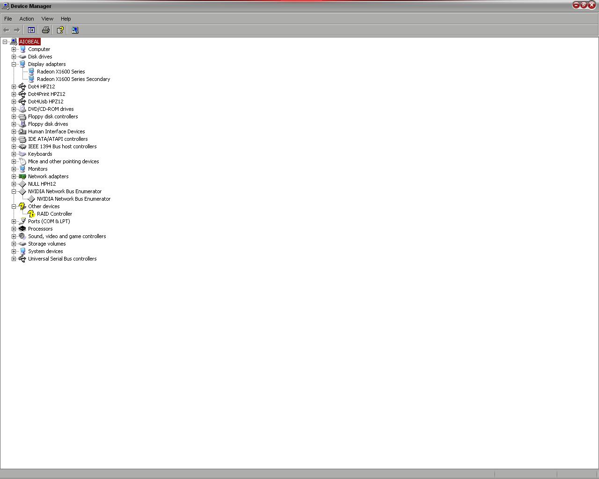The image size is (599, 479).
Task: Open the Help menu
Action: pyautogui.click(x=66, y=19)
